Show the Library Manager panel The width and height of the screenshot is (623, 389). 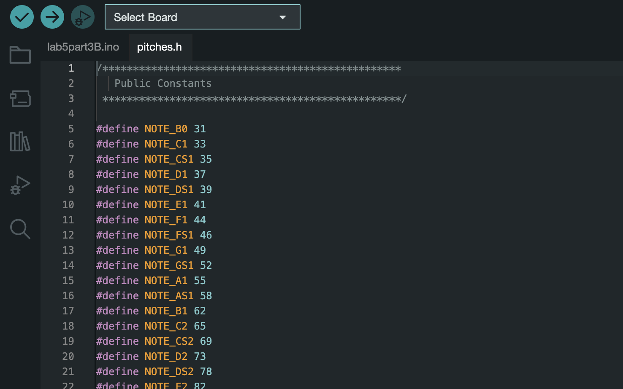(x=20, y=142)
